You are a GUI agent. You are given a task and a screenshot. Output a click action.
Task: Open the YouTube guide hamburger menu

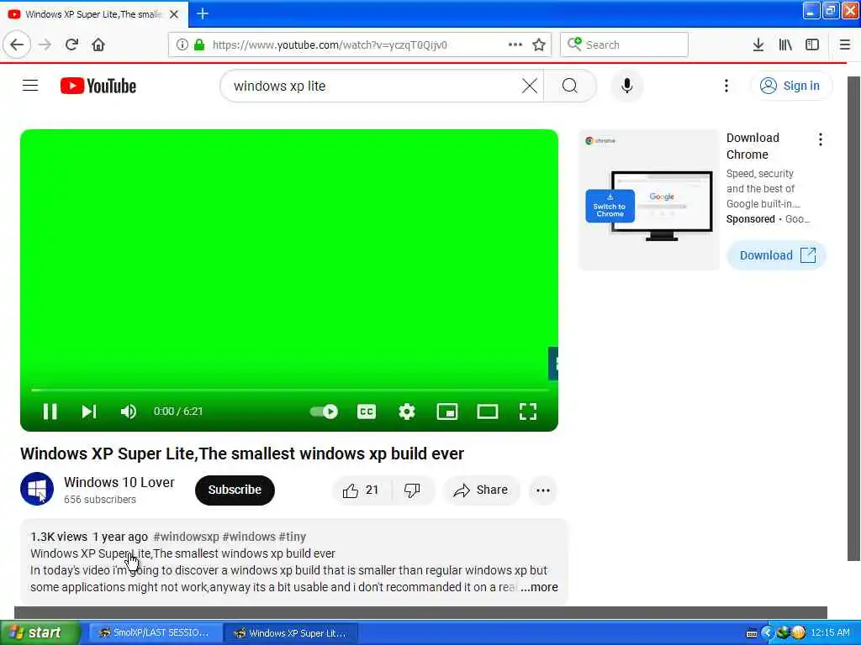click(30, 86)
